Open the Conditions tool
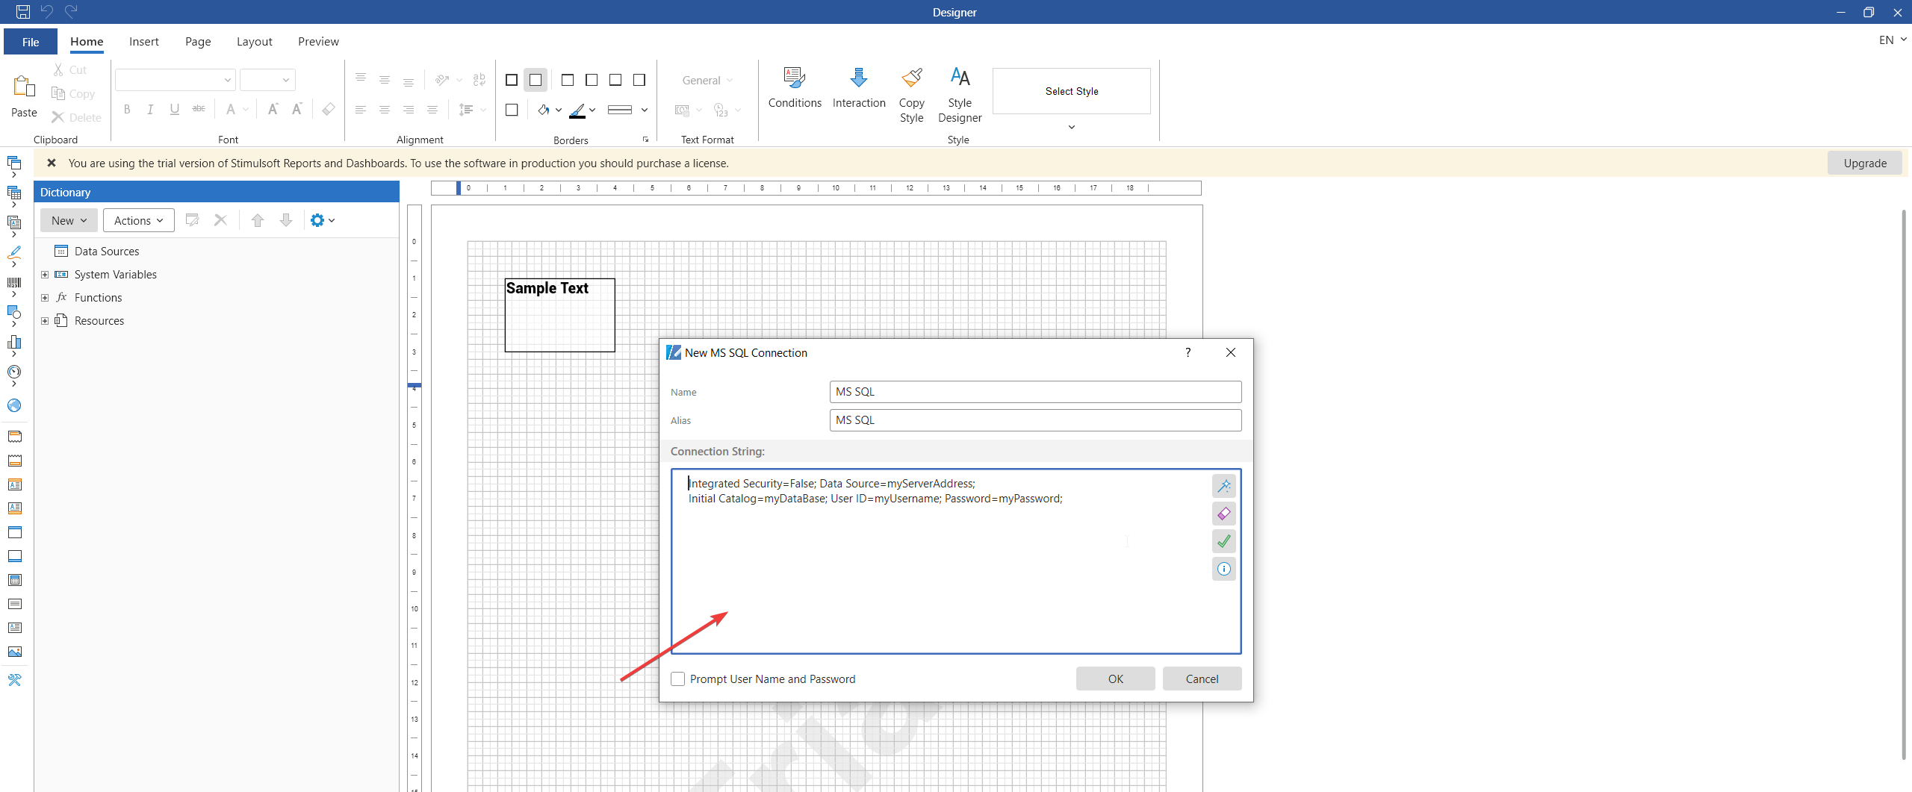 (x=795, y=88)
